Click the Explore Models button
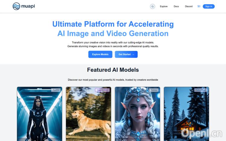Viewport: 226px width, 141px height. 100,54
